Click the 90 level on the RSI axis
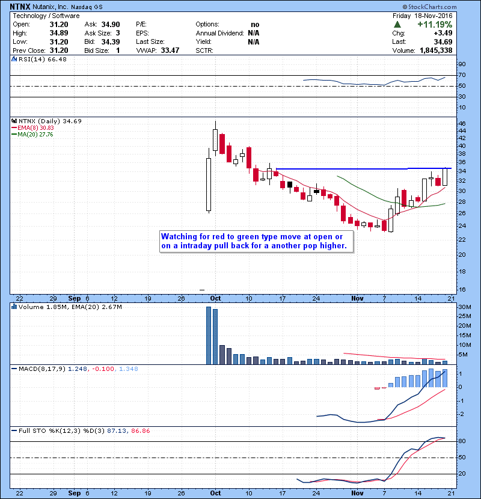 coord(462,64)
